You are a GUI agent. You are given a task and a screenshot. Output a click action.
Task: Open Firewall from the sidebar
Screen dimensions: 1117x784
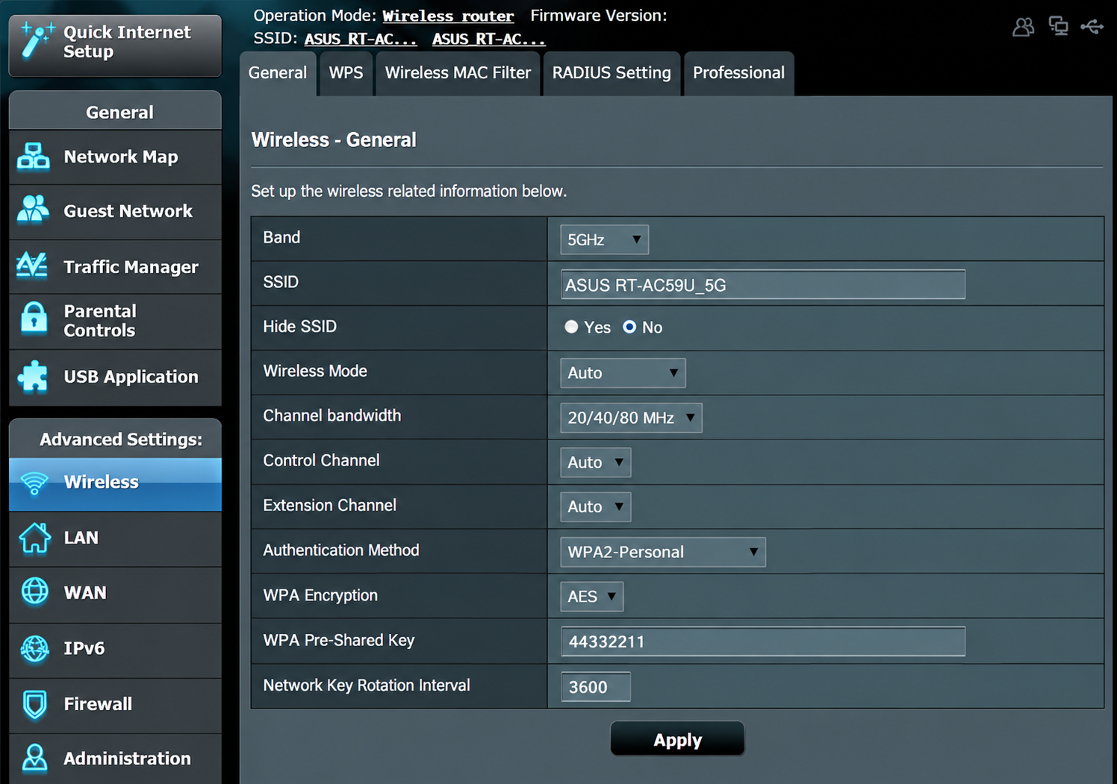point(115,705)
